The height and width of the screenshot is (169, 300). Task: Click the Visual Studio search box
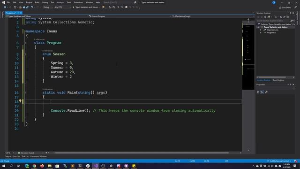click(120, 2)
